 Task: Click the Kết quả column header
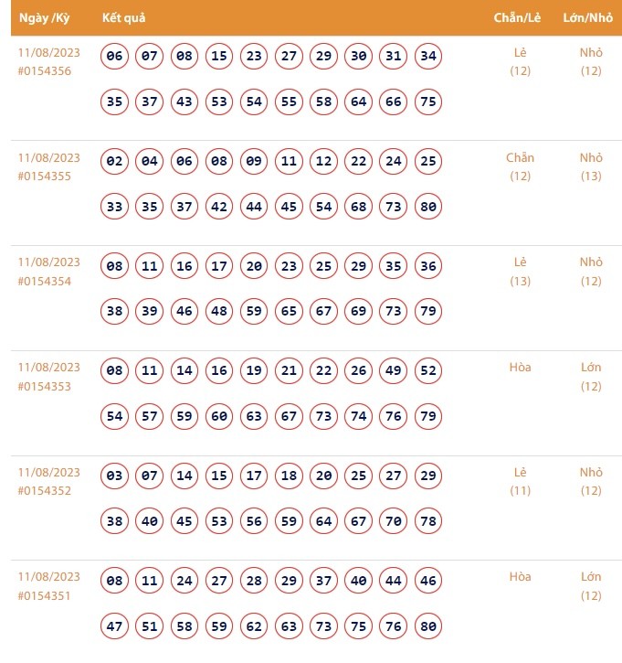(x=123, y=17)
